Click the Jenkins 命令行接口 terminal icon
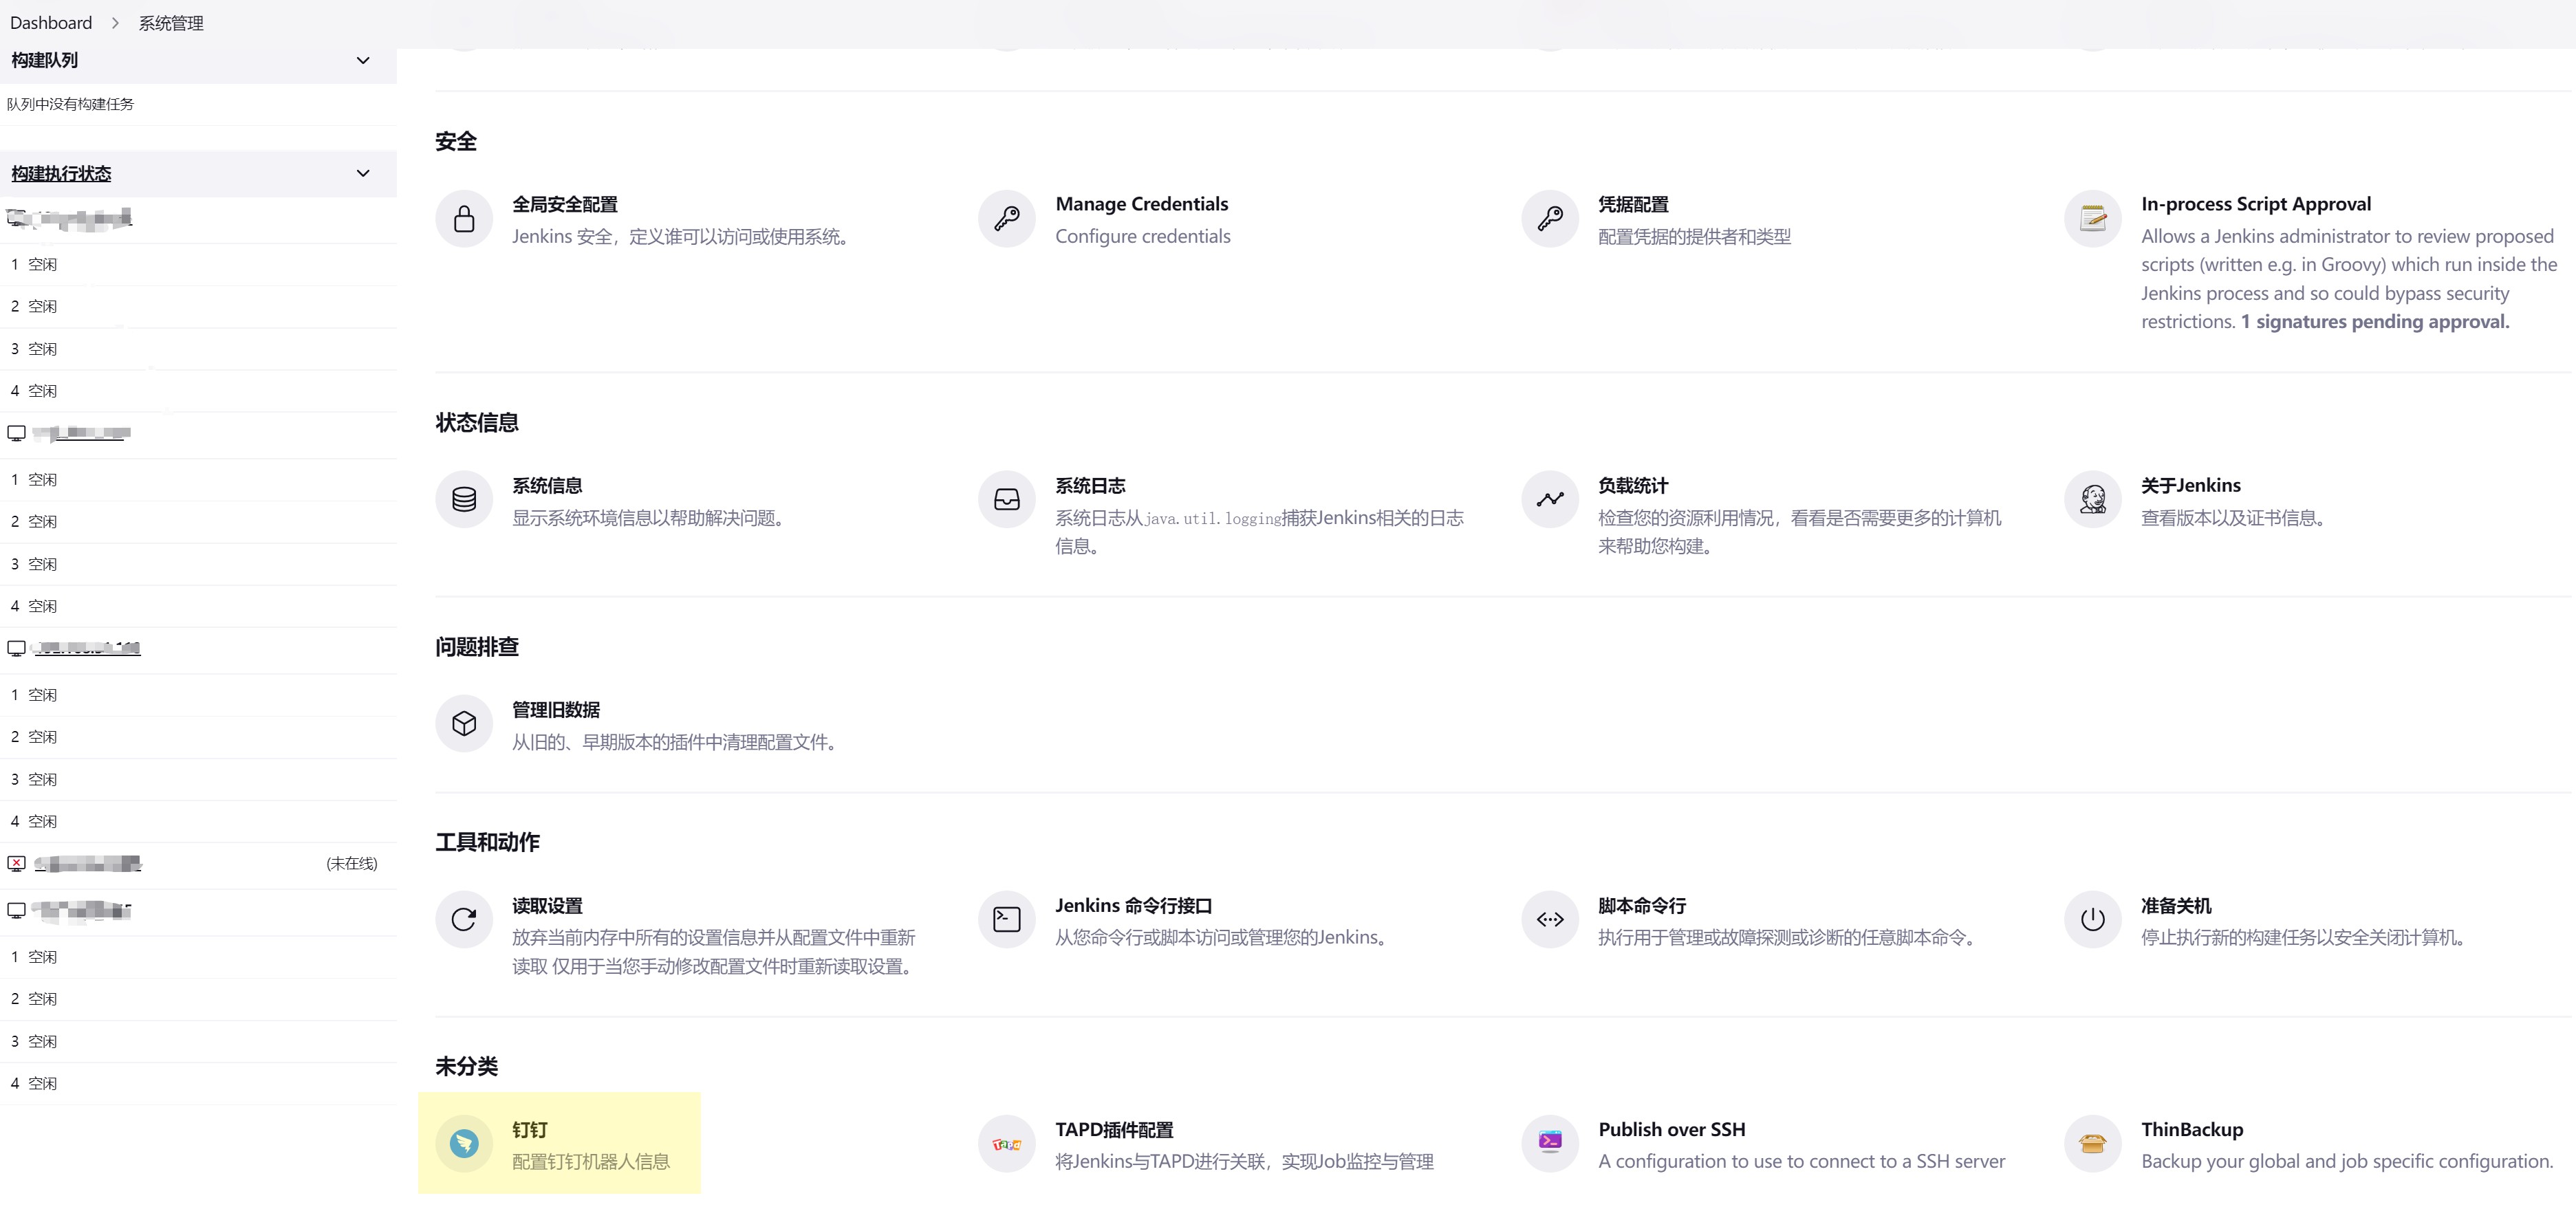Image resolution: width=2576 pixels, height=1209 pixels. pyautogui.click(x=1007, y=919)
